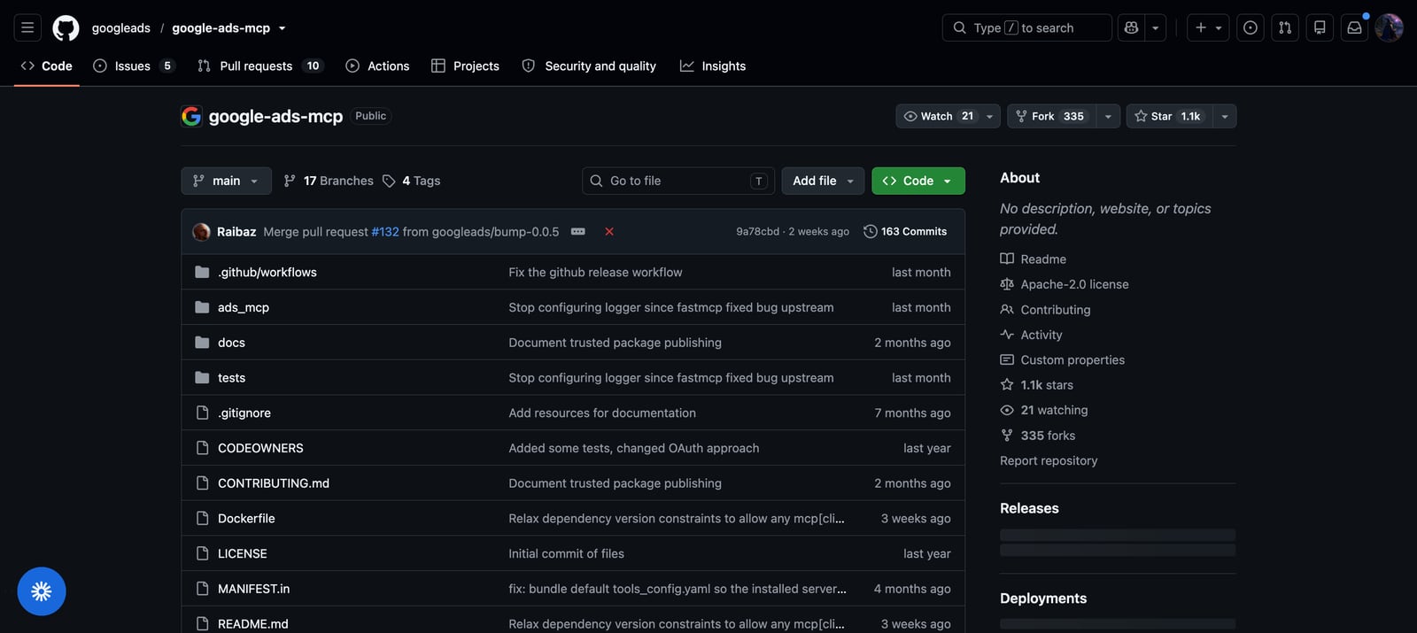
Task: Open the README.md file
Action: (x=252, y=623)
